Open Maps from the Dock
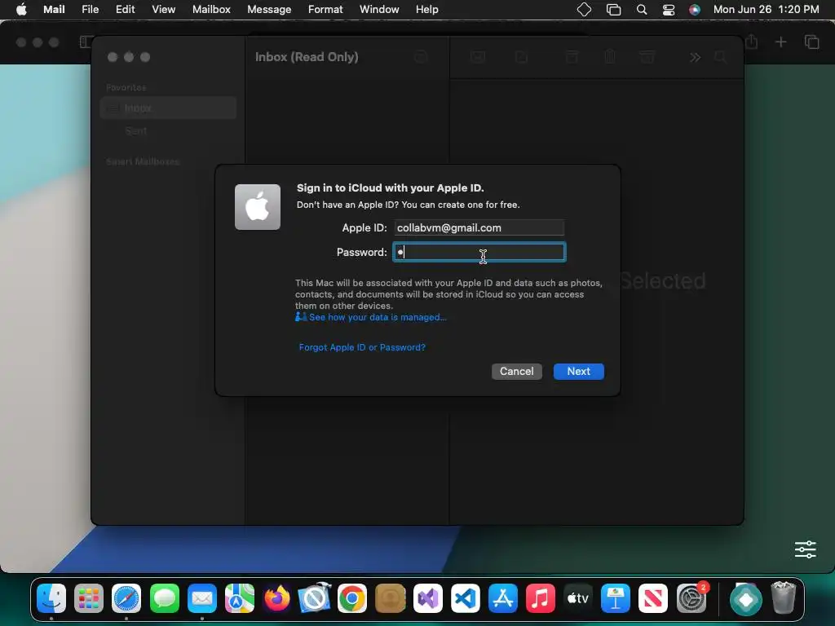Screen dimensions: 835x626 click(x=240, y=598)
